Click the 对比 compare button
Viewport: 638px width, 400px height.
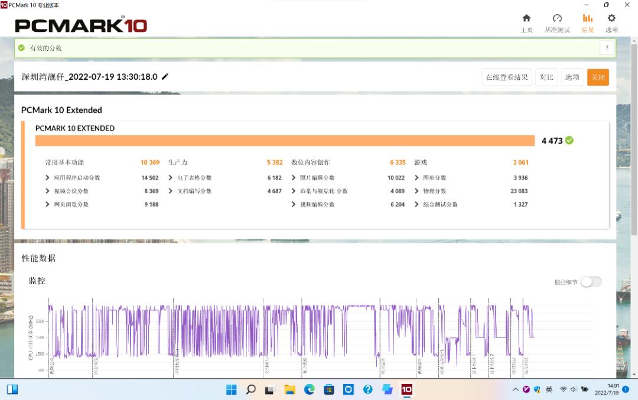(x=546, y=77)
